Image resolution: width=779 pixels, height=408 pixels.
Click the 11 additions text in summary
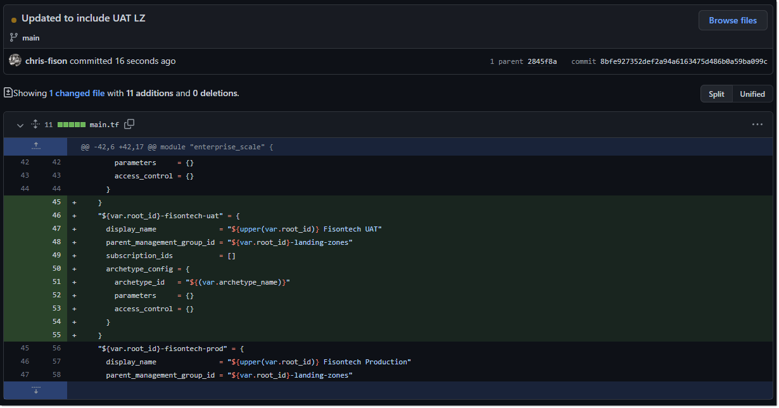pos(149,93)
